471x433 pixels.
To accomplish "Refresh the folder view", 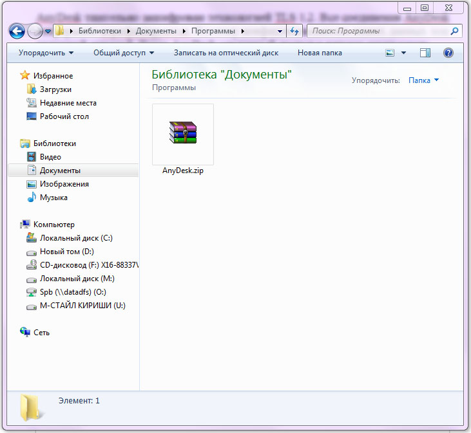I will click(294, 31).
